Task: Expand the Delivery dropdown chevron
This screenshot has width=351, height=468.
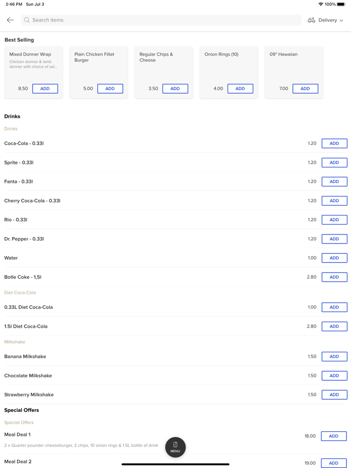Action: (x=341, y=21)
